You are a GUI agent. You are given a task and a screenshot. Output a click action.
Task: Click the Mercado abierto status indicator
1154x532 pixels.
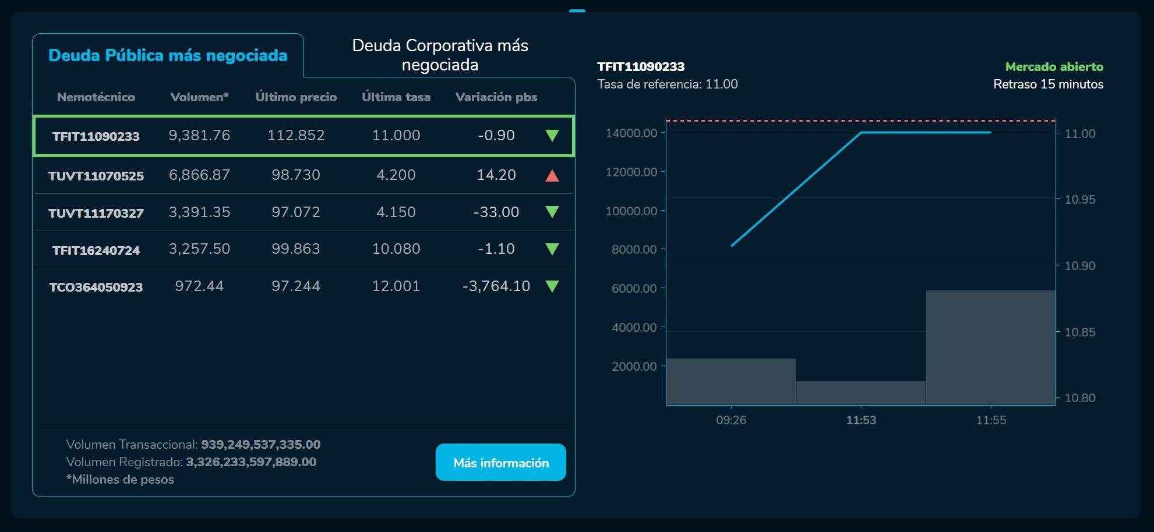pos(1054,67)
